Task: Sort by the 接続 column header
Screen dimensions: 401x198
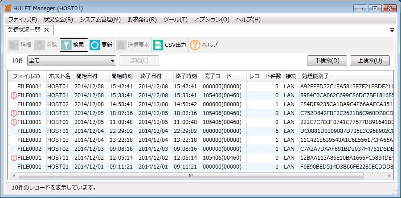Action: [291, 76]
